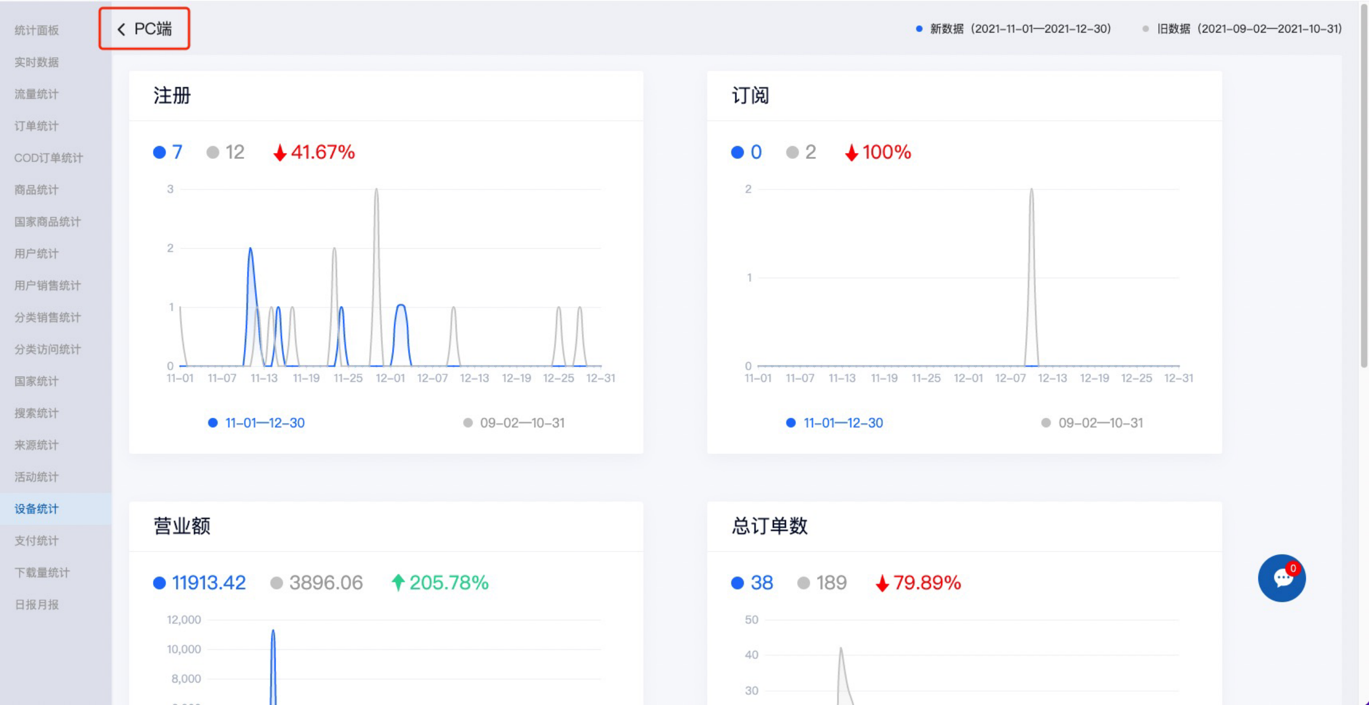Open 统计面板 in the sidebar
The width and height of the screenshot is (1369, 705).
tap(36, 30)
